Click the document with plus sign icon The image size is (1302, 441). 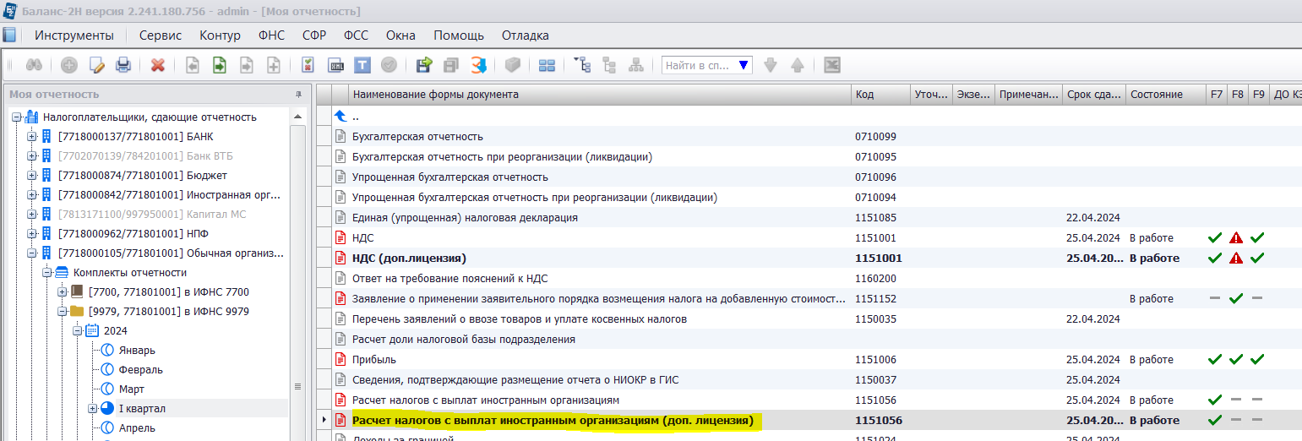[274, 65]
